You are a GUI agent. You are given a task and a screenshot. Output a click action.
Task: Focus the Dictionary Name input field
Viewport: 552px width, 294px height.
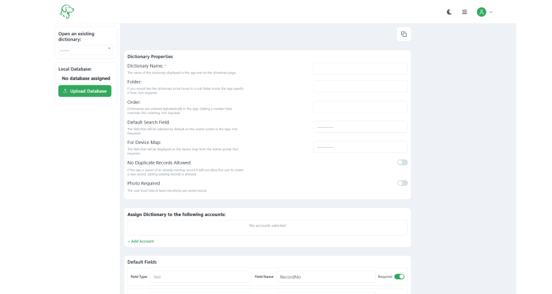click(360, 68)
